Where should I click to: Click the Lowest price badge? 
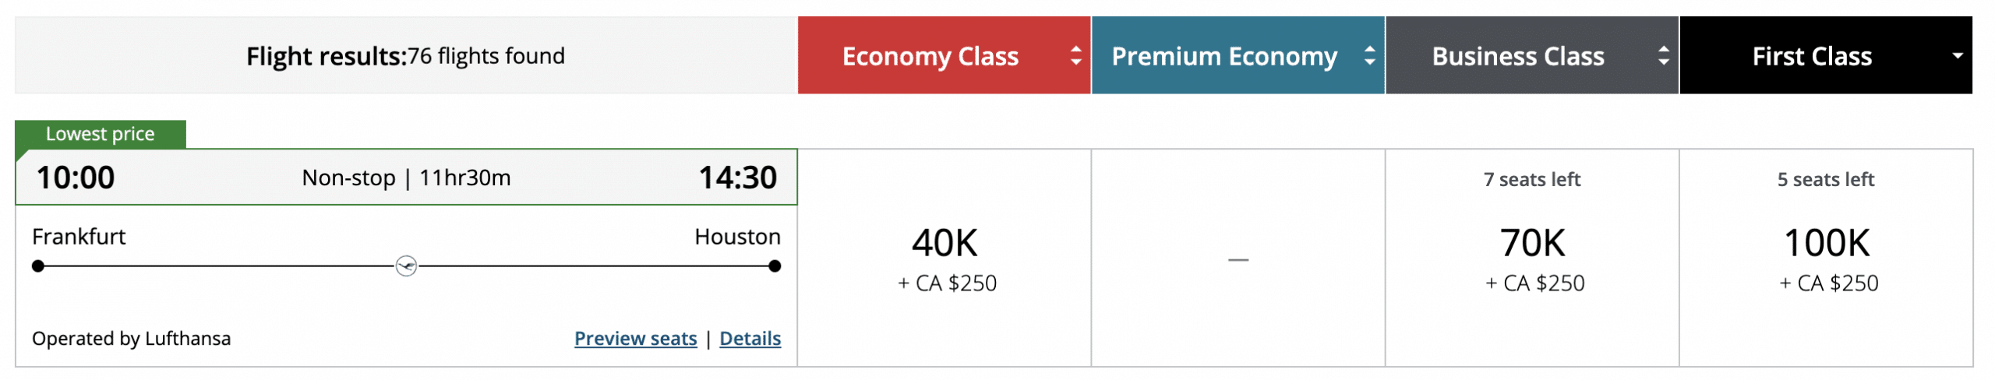pos(101,134)
